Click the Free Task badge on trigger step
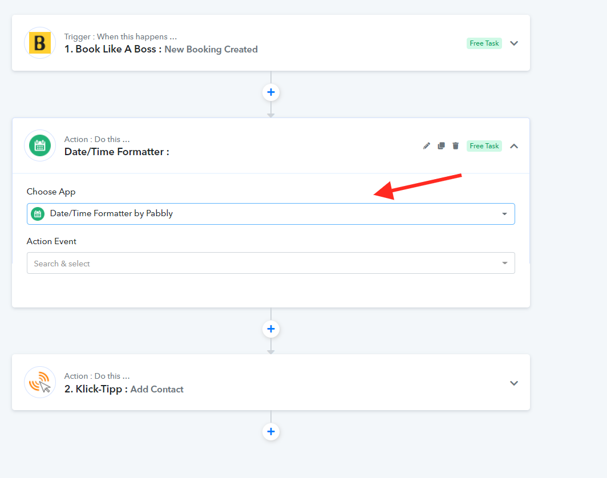 (x=484, y=43)
